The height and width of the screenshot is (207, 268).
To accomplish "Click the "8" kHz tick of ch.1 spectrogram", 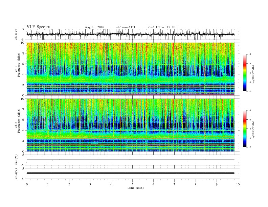I will tap(24, 53).
